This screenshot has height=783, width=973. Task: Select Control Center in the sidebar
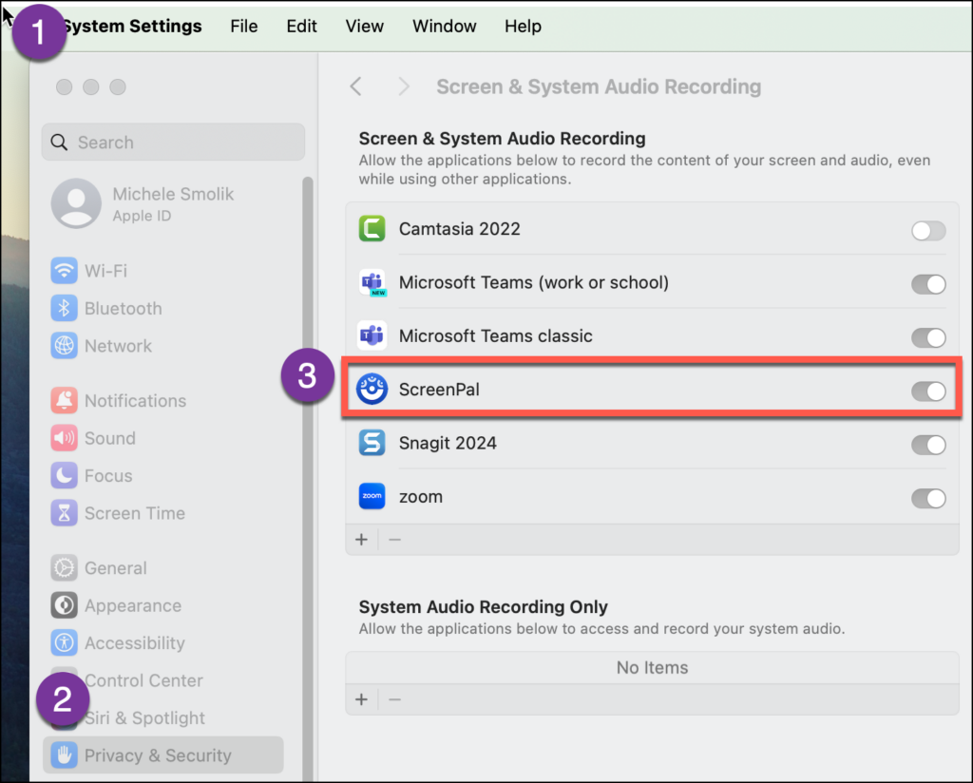(x=143, y=680)
